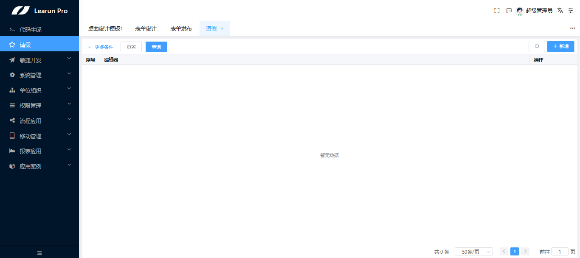Click the star icon beside 请假
The height and width of the screenshot is (258, 580).
coord(12,45)
